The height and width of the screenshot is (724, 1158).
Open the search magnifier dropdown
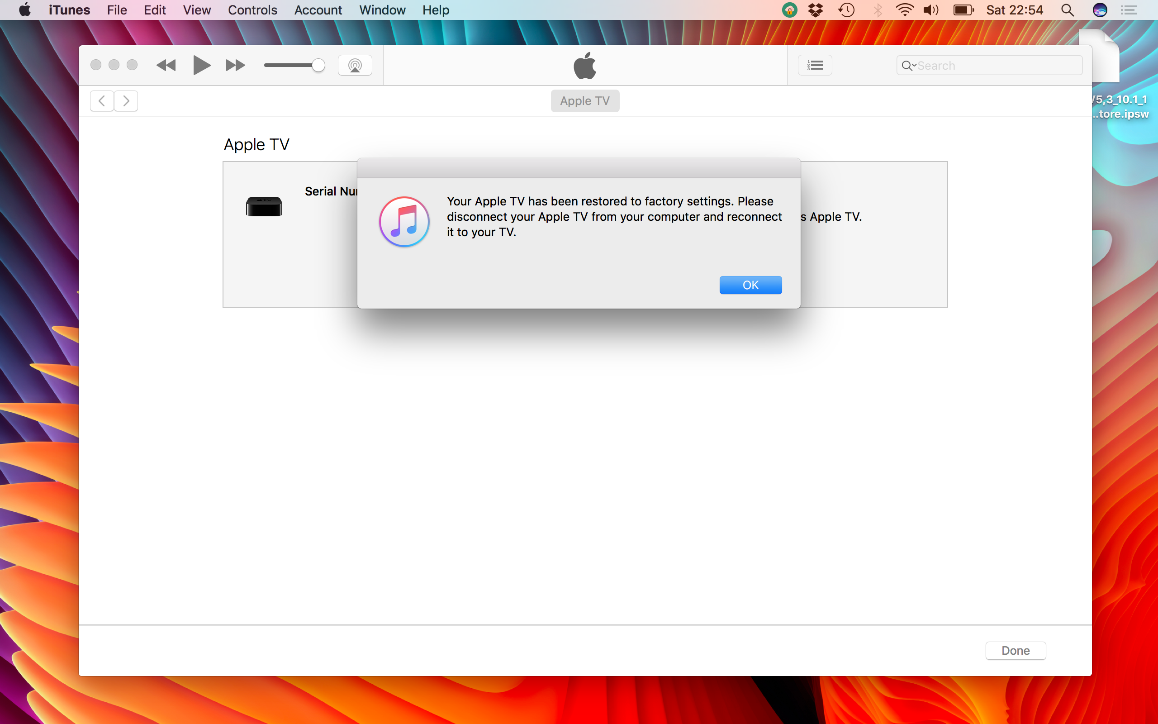(x=908, y=66)
